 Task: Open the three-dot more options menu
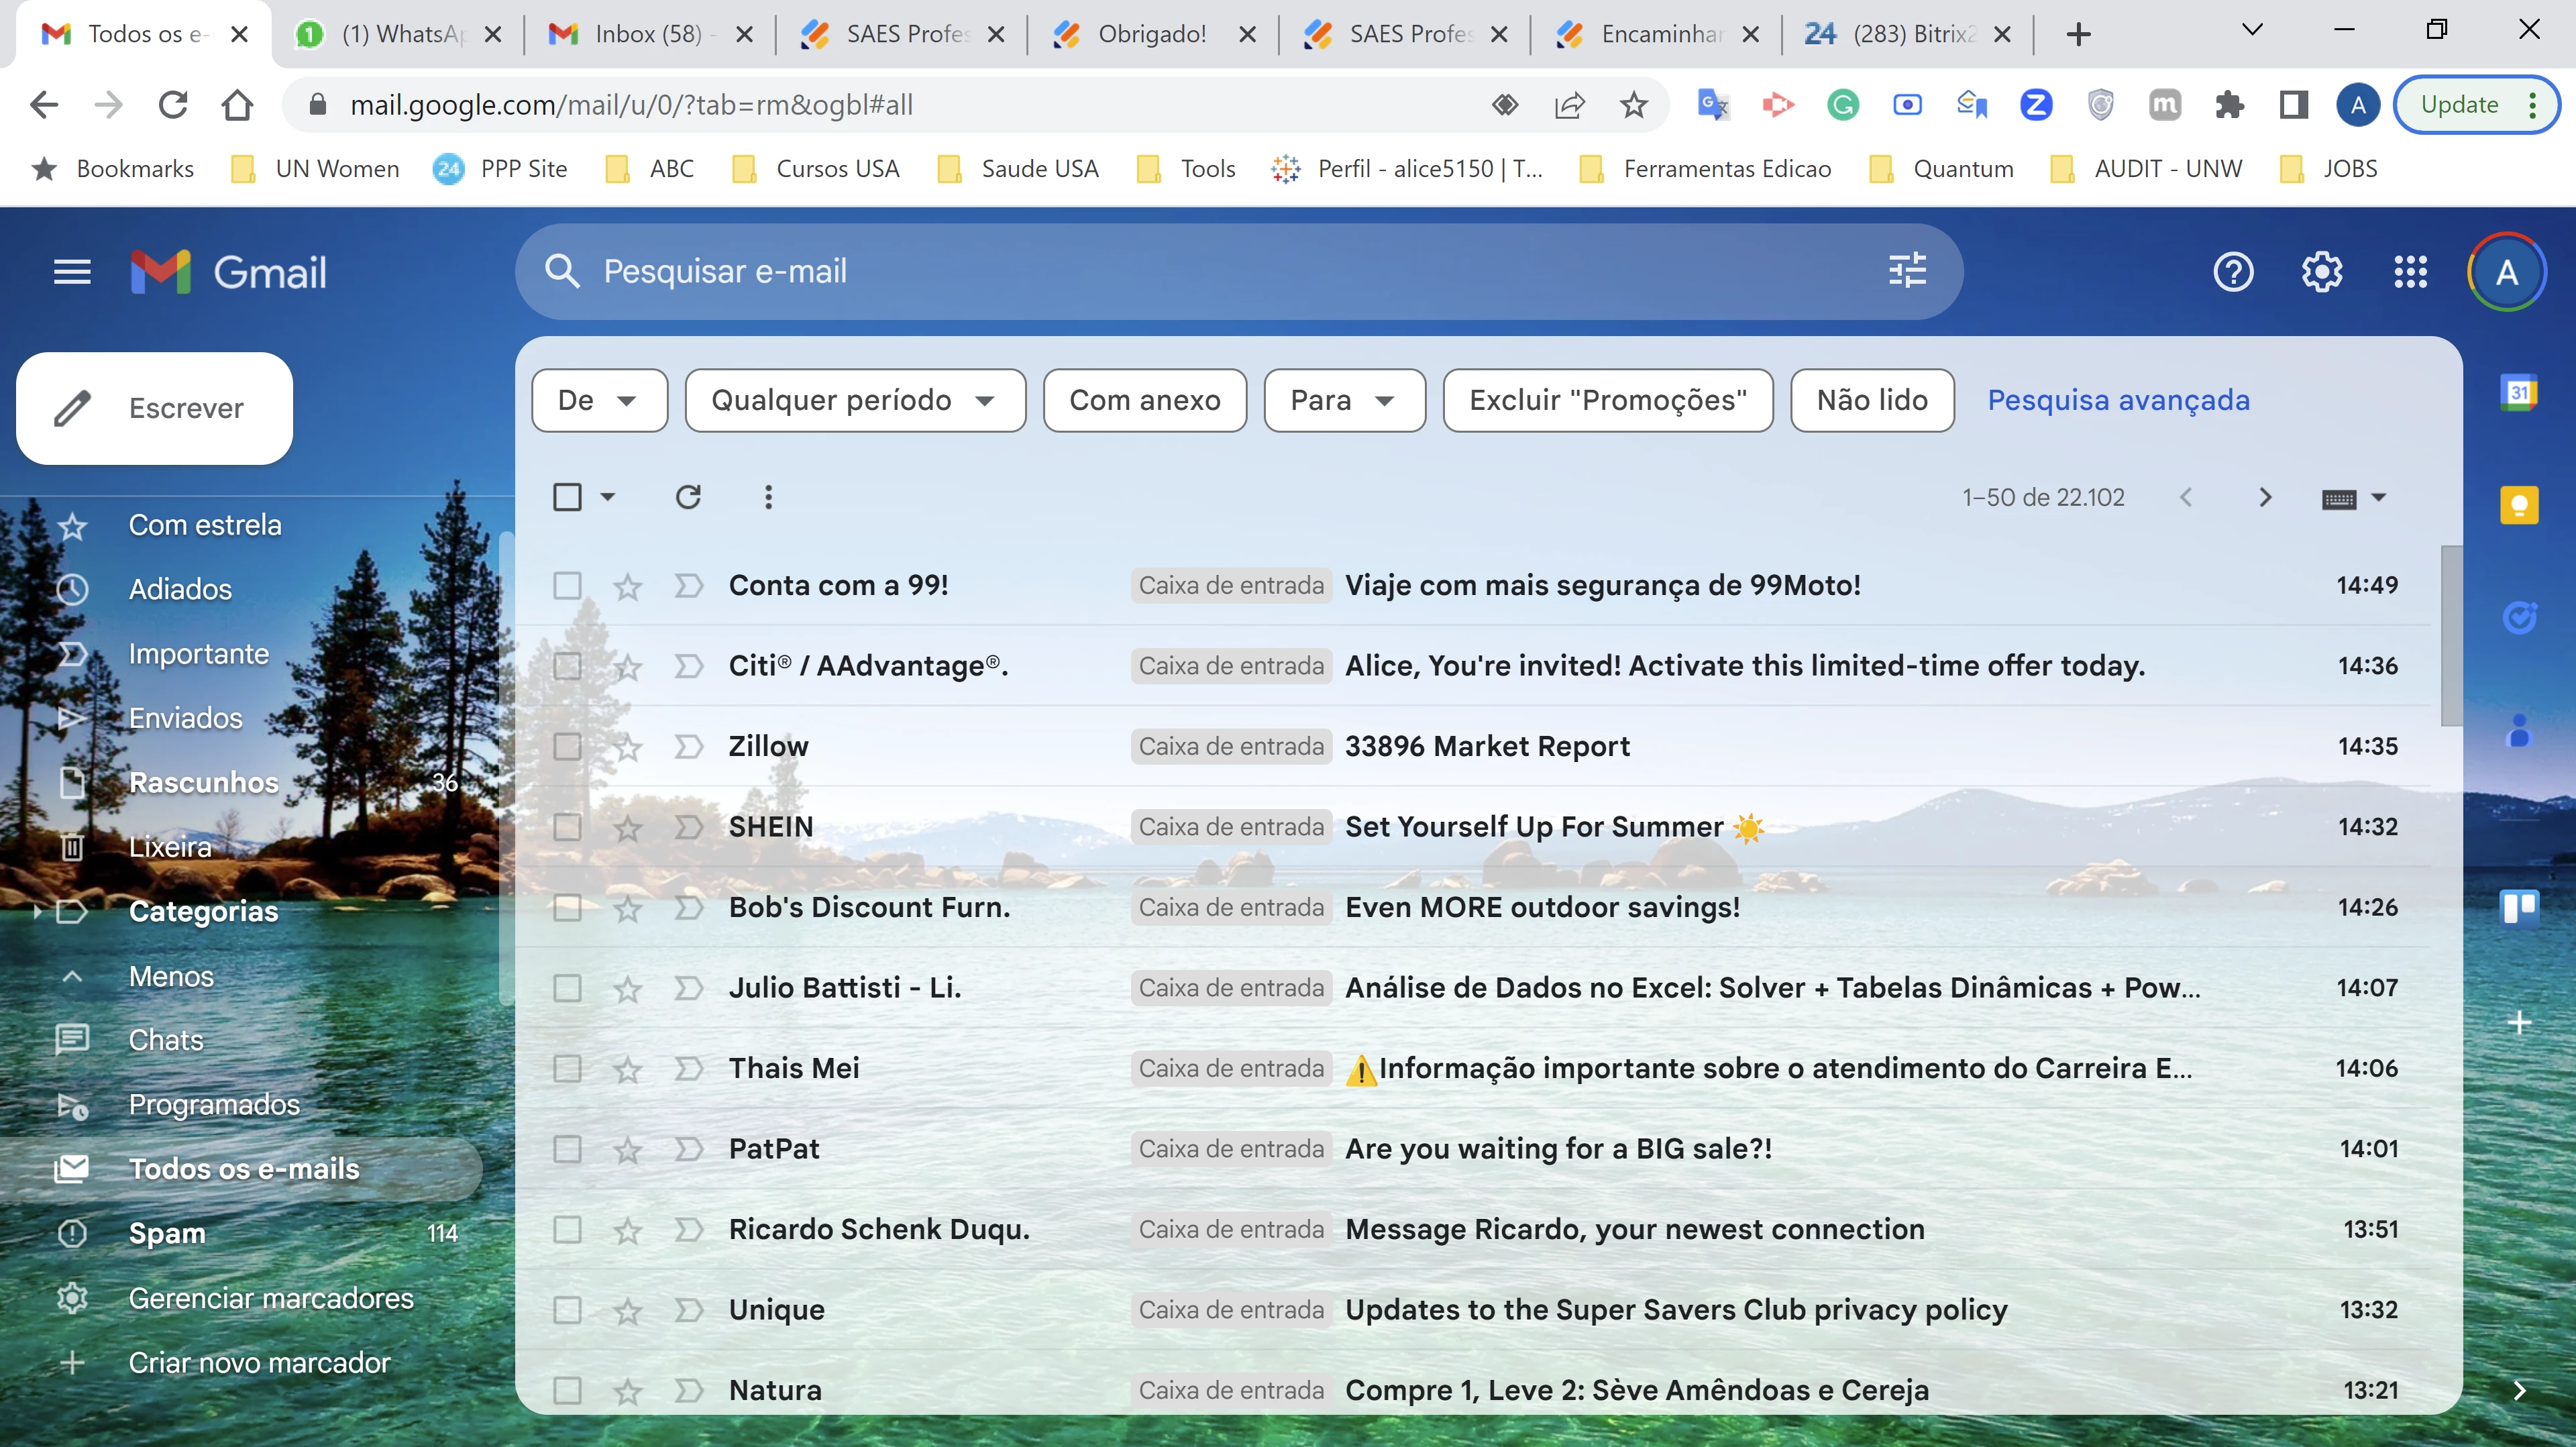point(768,497)
